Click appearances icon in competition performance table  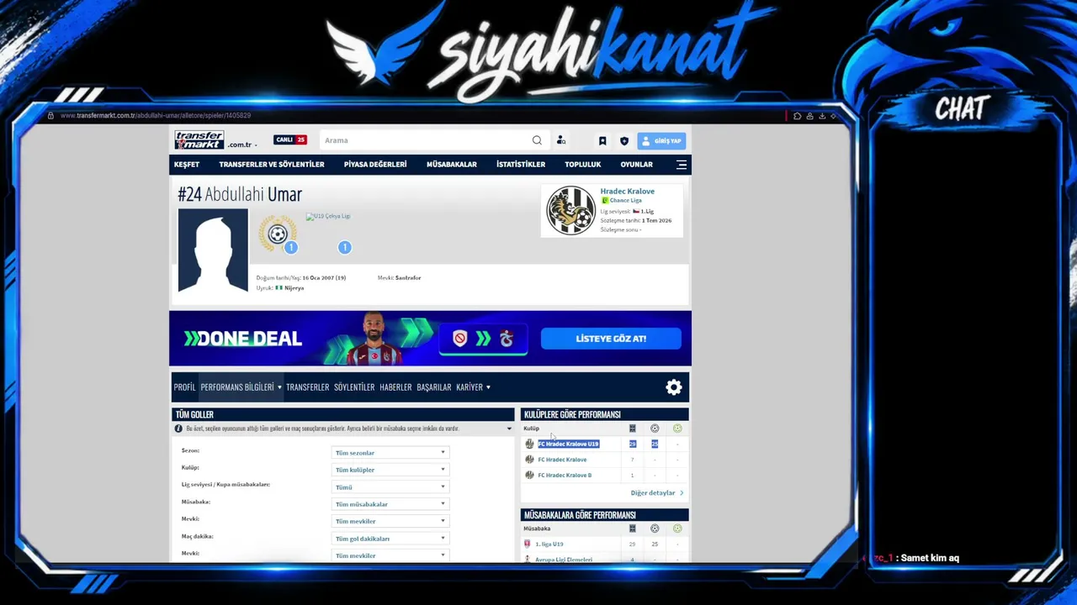(632, 529)
